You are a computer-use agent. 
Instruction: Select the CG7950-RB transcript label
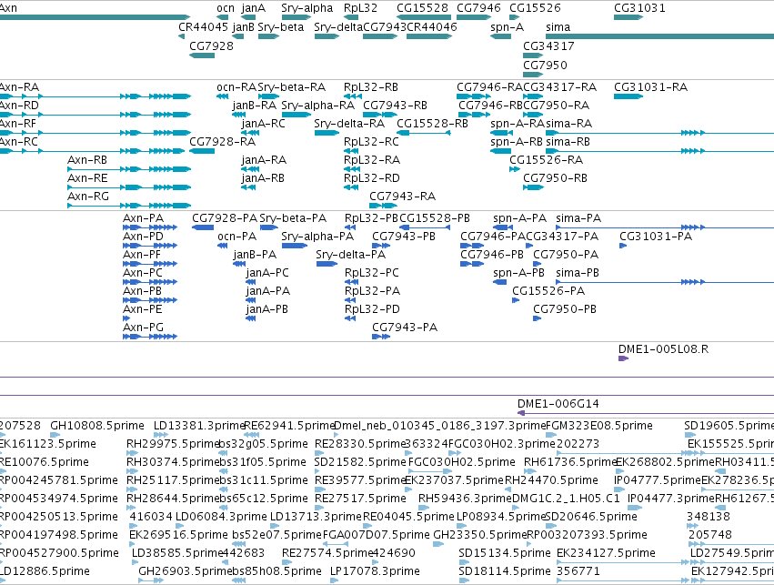556,178
